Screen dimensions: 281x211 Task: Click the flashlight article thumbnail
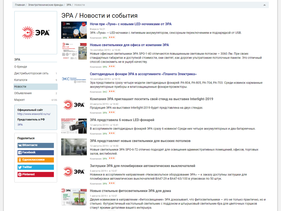[x=74, y=126]
